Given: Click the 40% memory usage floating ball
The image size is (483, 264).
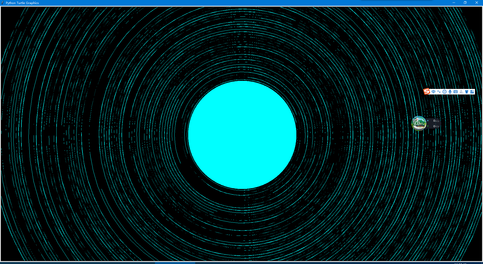Looking at the screenshot, I should (419, 123).
